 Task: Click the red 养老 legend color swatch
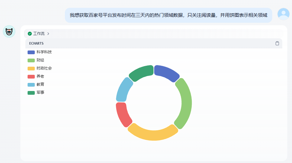pyautogui.click(x=31, y=76)
